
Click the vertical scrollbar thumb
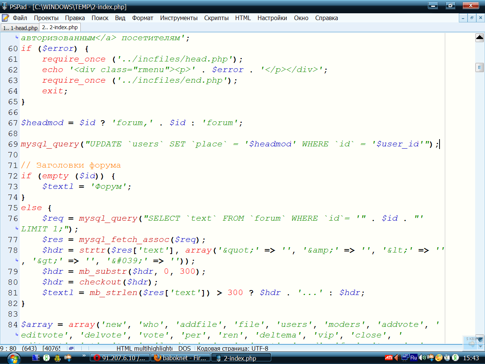[x=479, y=67]
